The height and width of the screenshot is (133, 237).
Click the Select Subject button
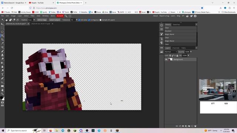coord(54,20)
